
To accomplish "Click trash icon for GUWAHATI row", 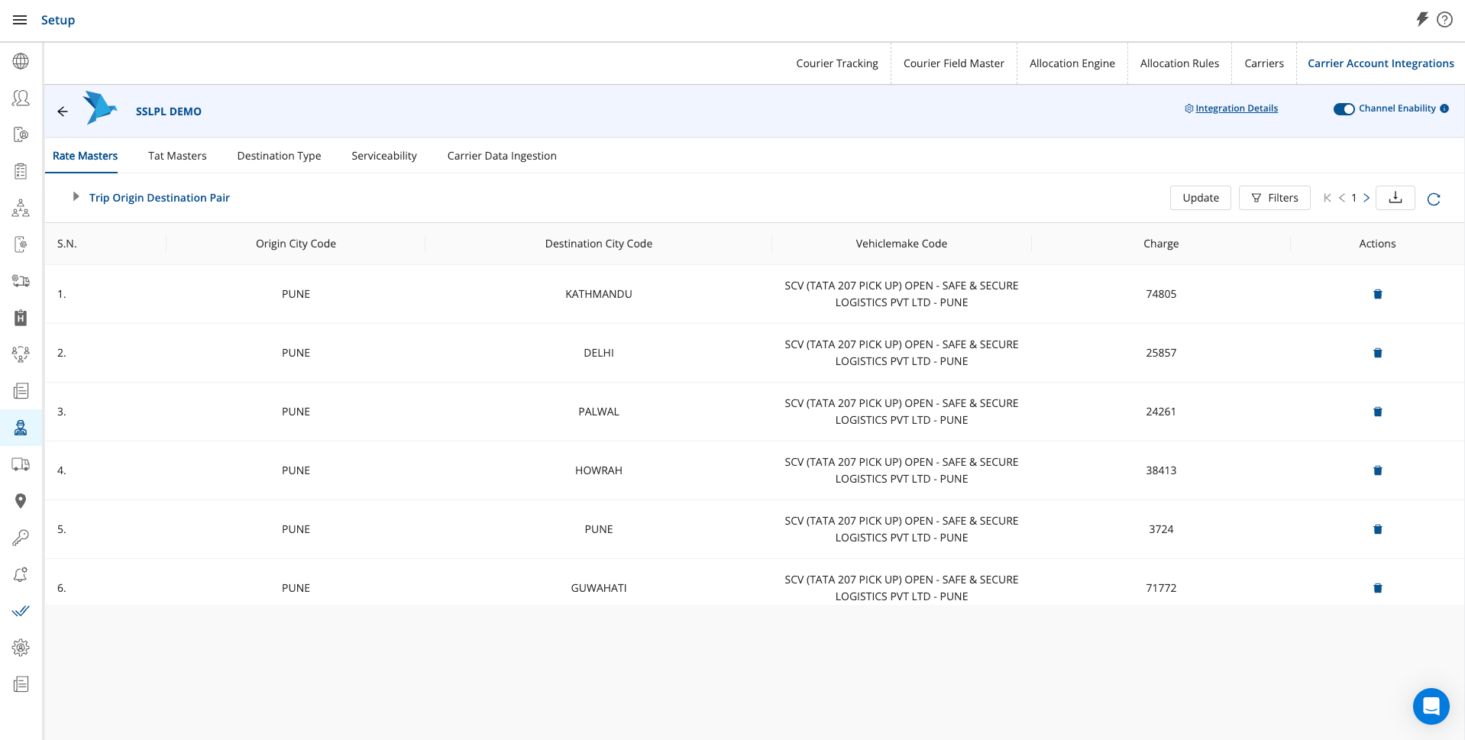I will (x=1377, y=588).
